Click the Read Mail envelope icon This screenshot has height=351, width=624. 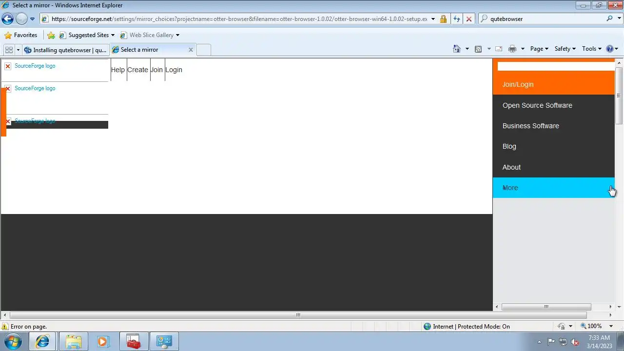tap(499, 49)
